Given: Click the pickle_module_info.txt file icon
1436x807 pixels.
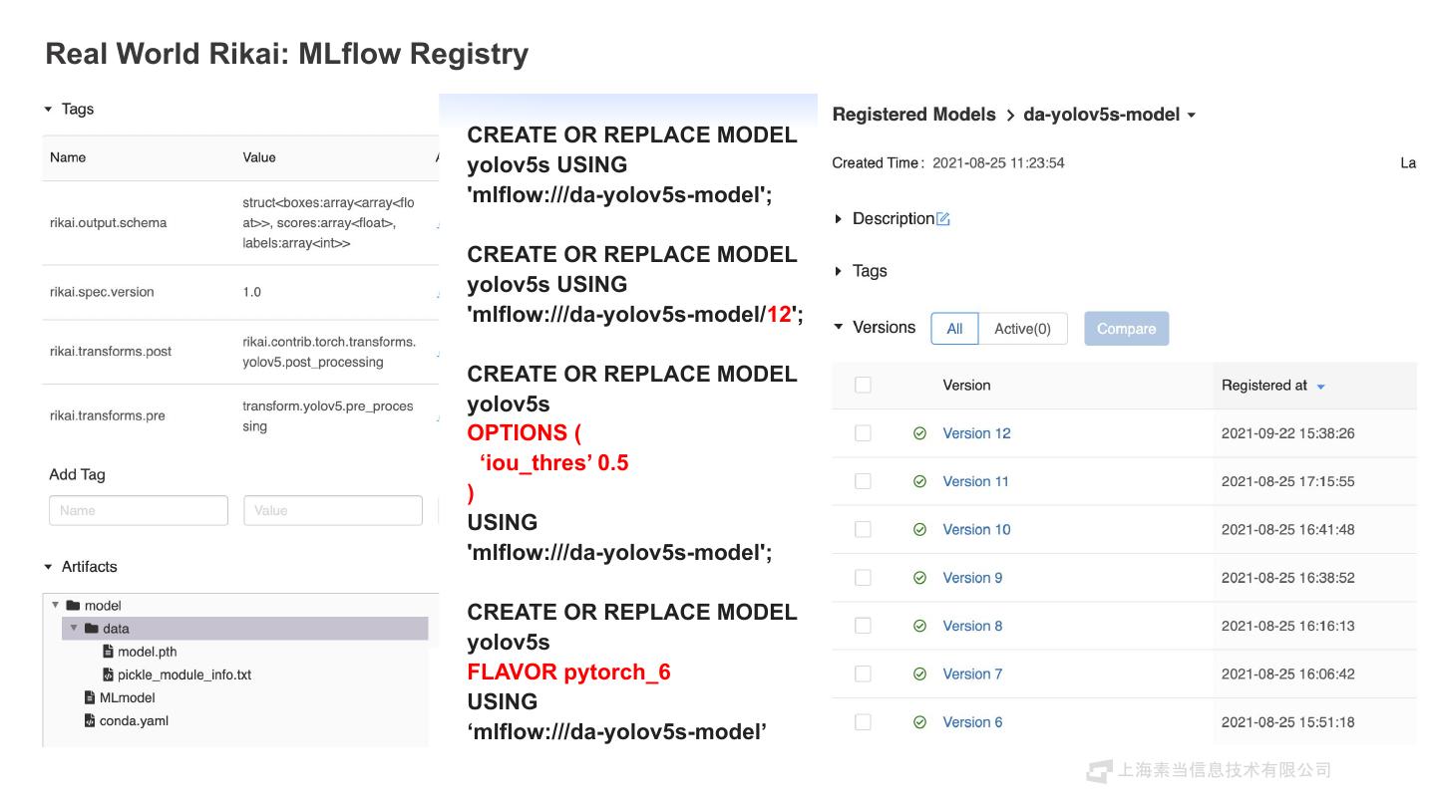Looking at the screenshot, I should [108, 674].
